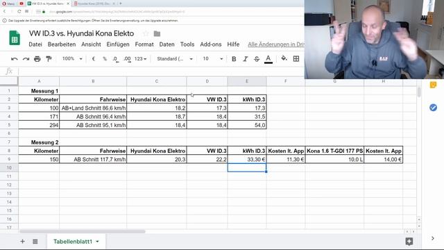The height and width of the screenshot is (250, 444).
Task: Star the document
Action: 146,34
